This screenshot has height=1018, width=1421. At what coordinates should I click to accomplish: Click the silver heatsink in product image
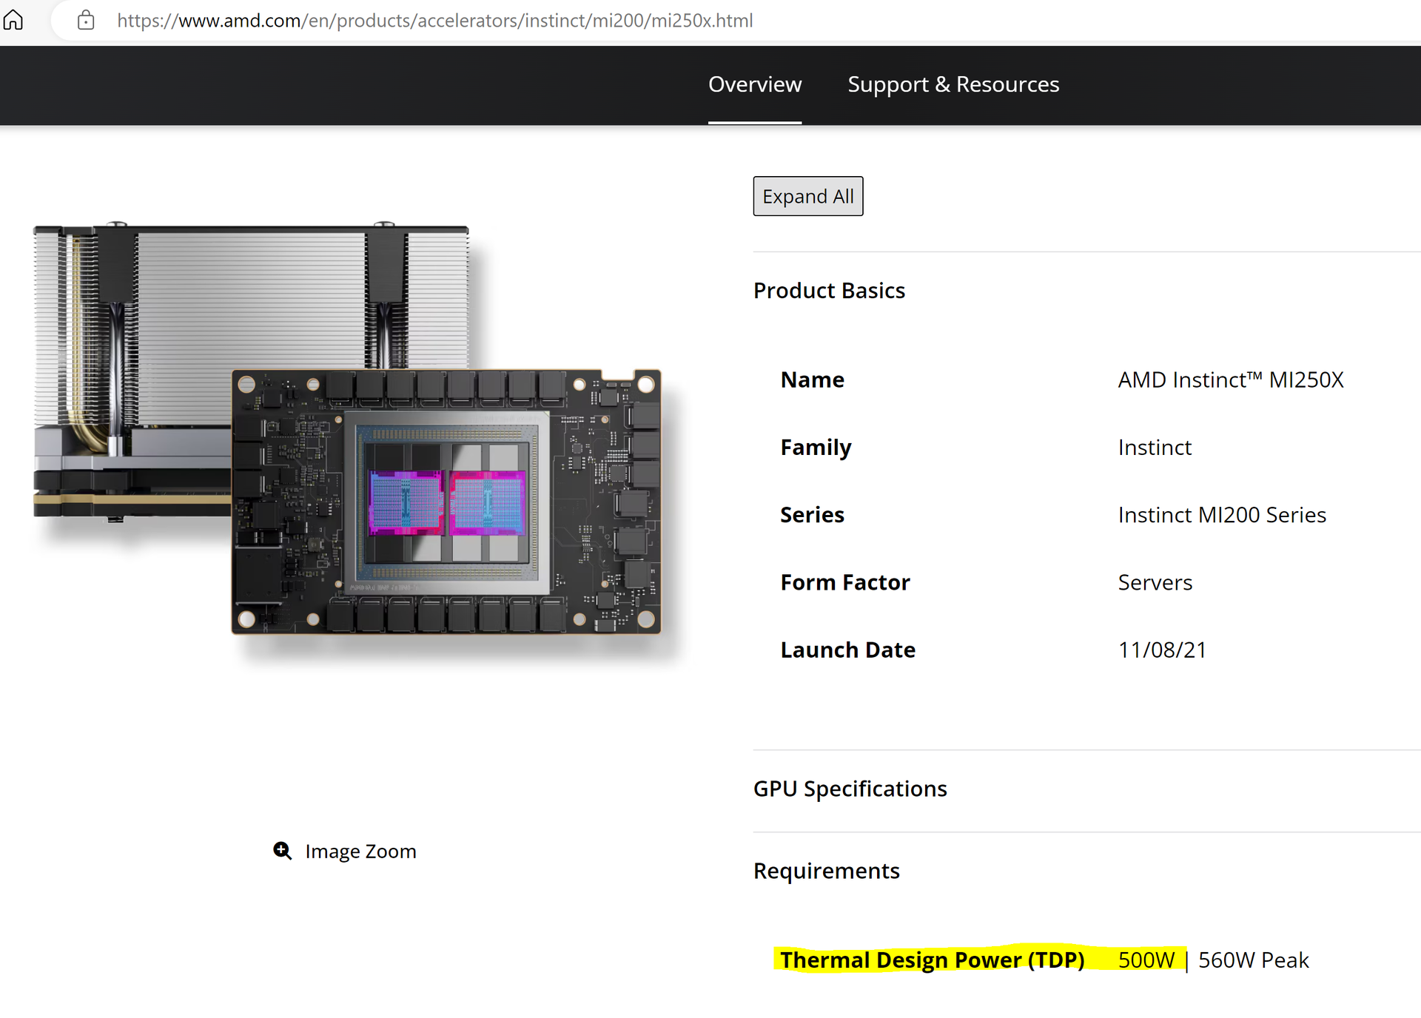pyautogui.click(x=252, y=296)
